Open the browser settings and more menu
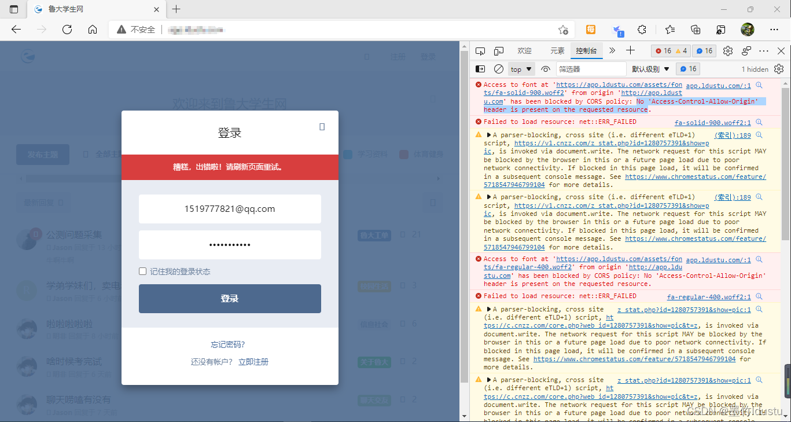 point(774,30)
